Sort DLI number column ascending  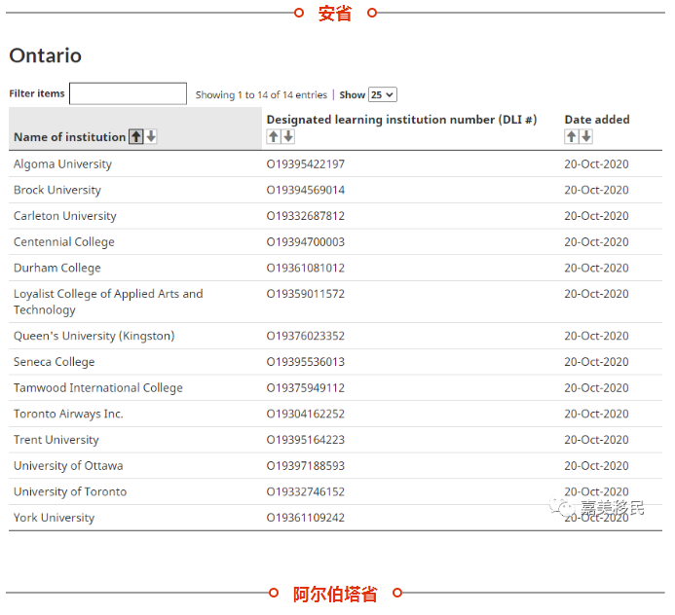[274, 137]
